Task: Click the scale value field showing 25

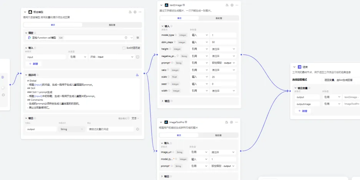Action: click(223, 77)
